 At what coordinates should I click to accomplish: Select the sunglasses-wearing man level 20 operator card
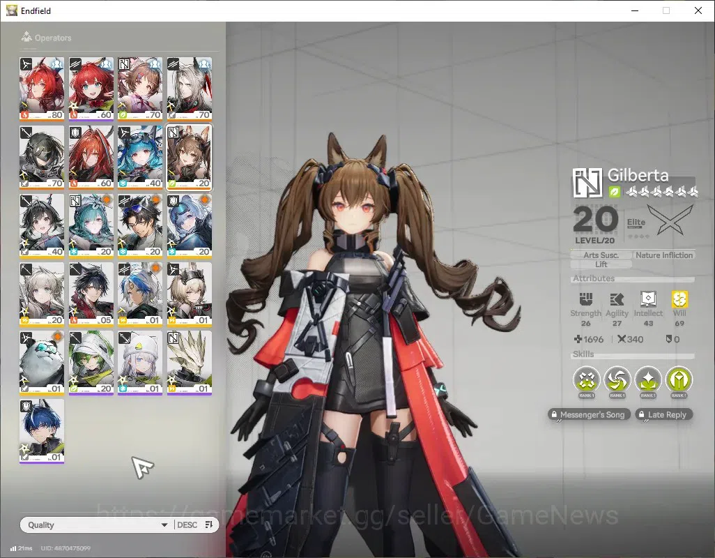[x=140, y=226]
